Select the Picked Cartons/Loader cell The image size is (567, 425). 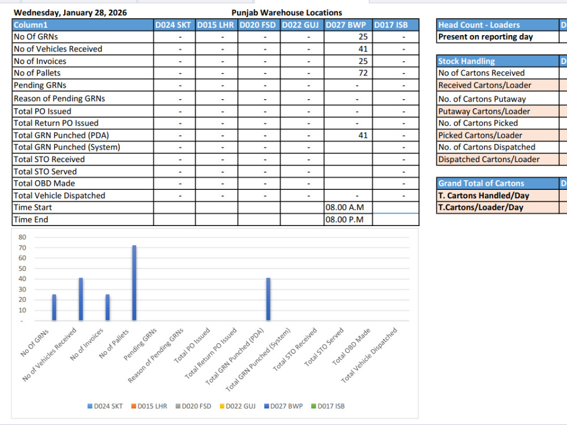498,135
